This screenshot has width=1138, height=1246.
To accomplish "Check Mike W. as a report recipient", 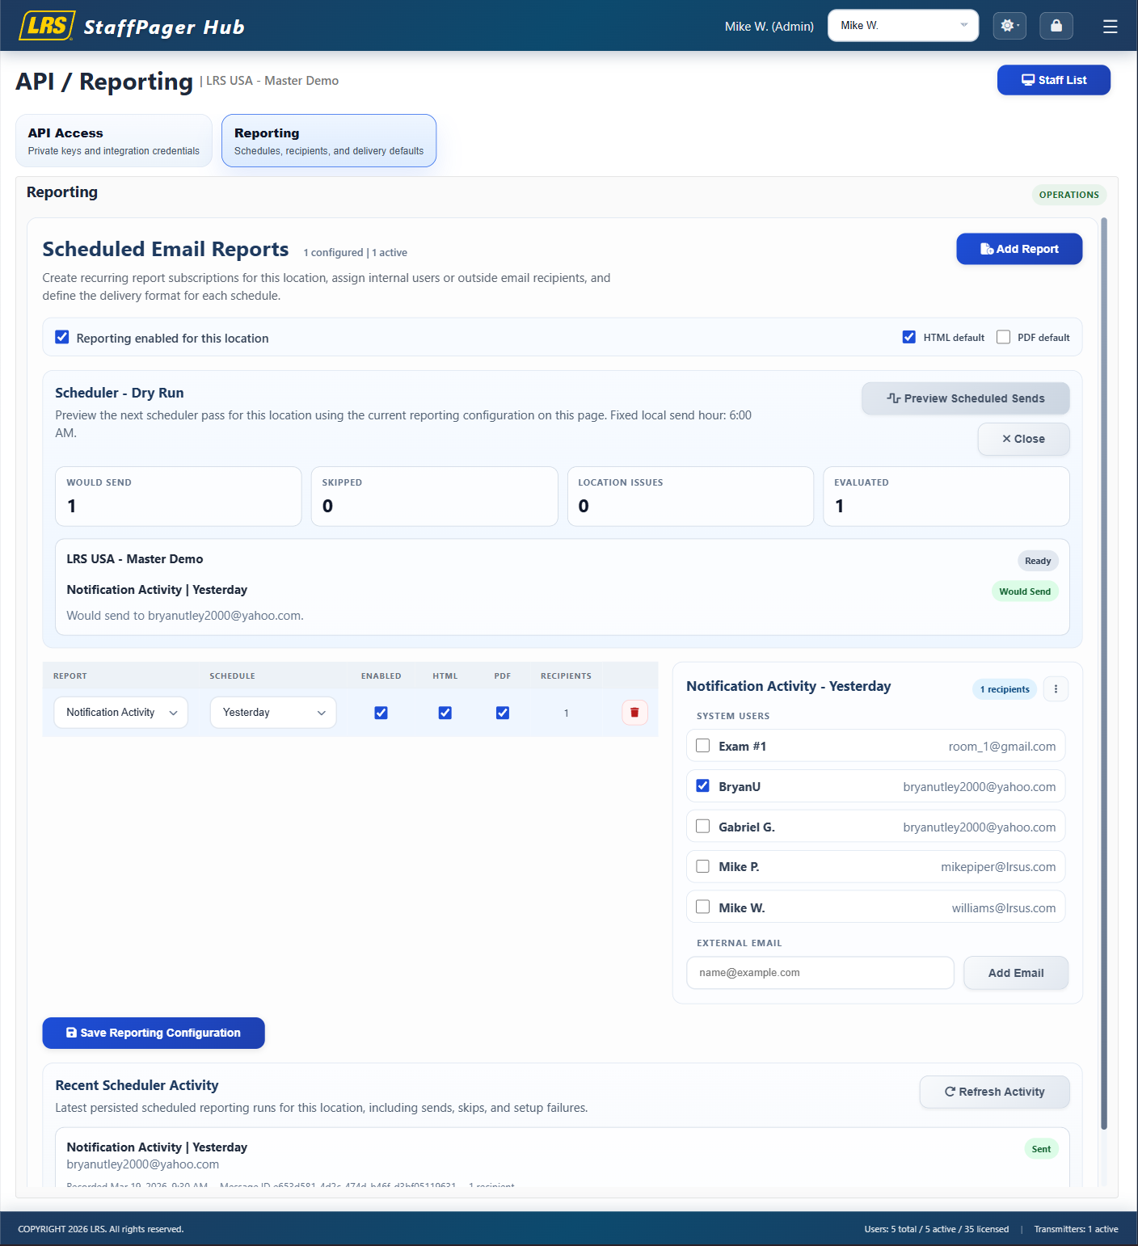I will coord(702,907).
